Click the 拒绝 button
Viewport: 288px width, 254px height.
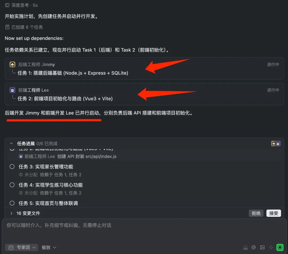pos(256,213)
